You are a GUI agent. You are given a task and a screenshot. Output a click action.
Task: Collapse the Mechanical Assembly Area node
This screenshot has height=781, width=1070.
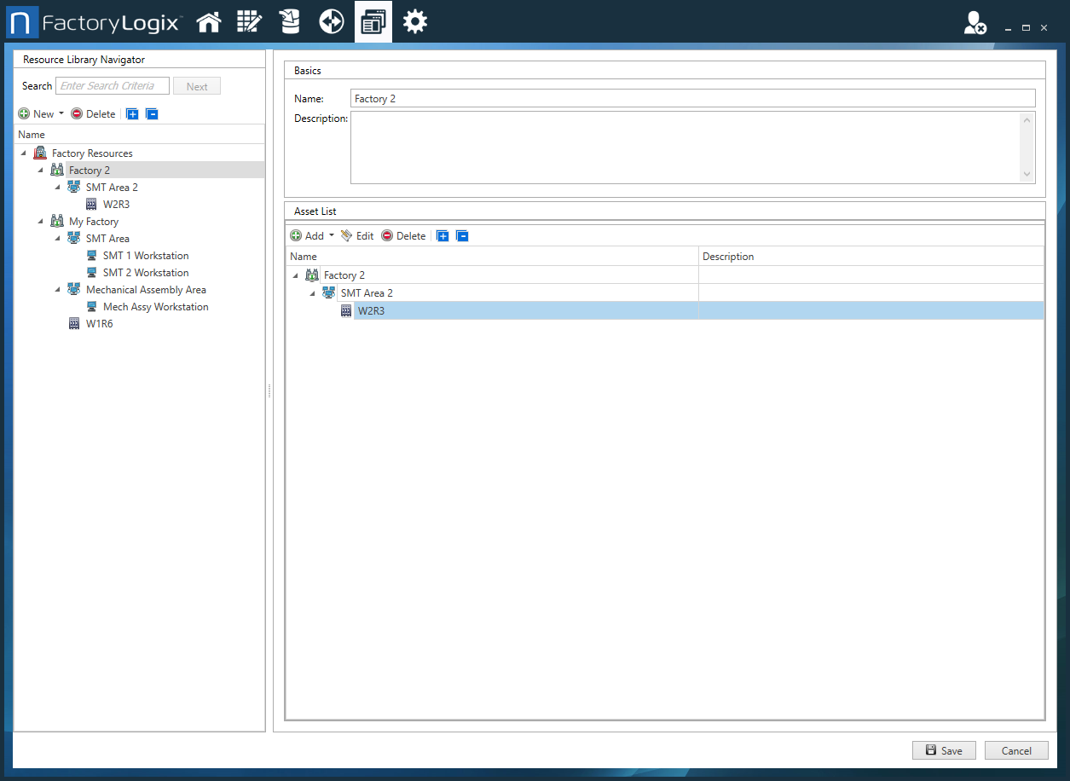click(58, 290)
